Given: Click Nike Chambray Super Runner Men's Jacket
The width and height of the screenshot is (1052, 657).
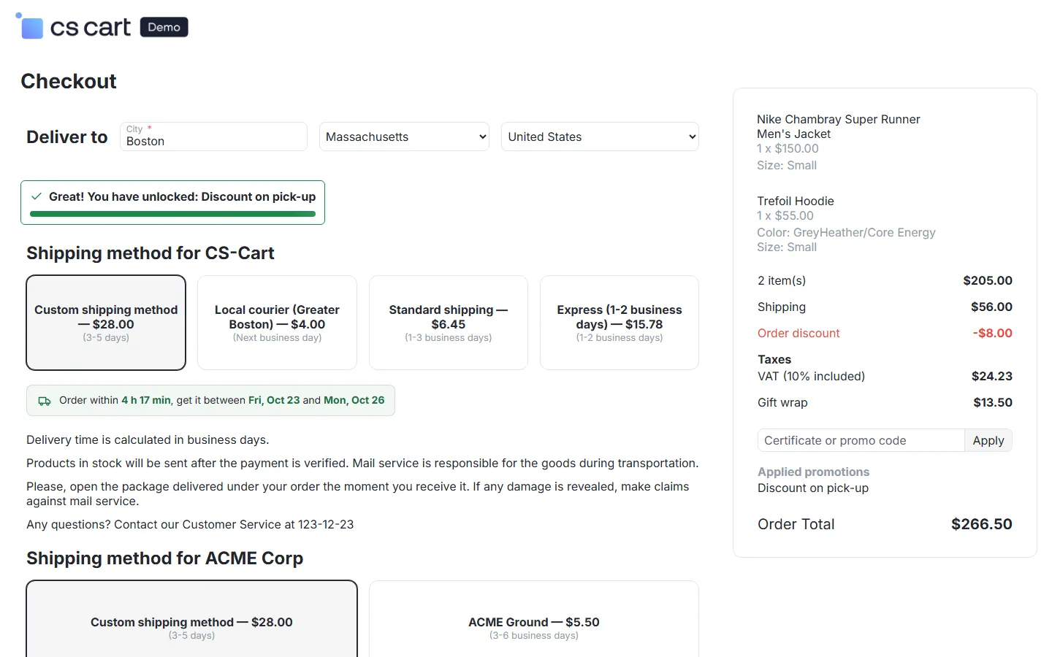Looking at the screenshot, I should click(839, 126).
